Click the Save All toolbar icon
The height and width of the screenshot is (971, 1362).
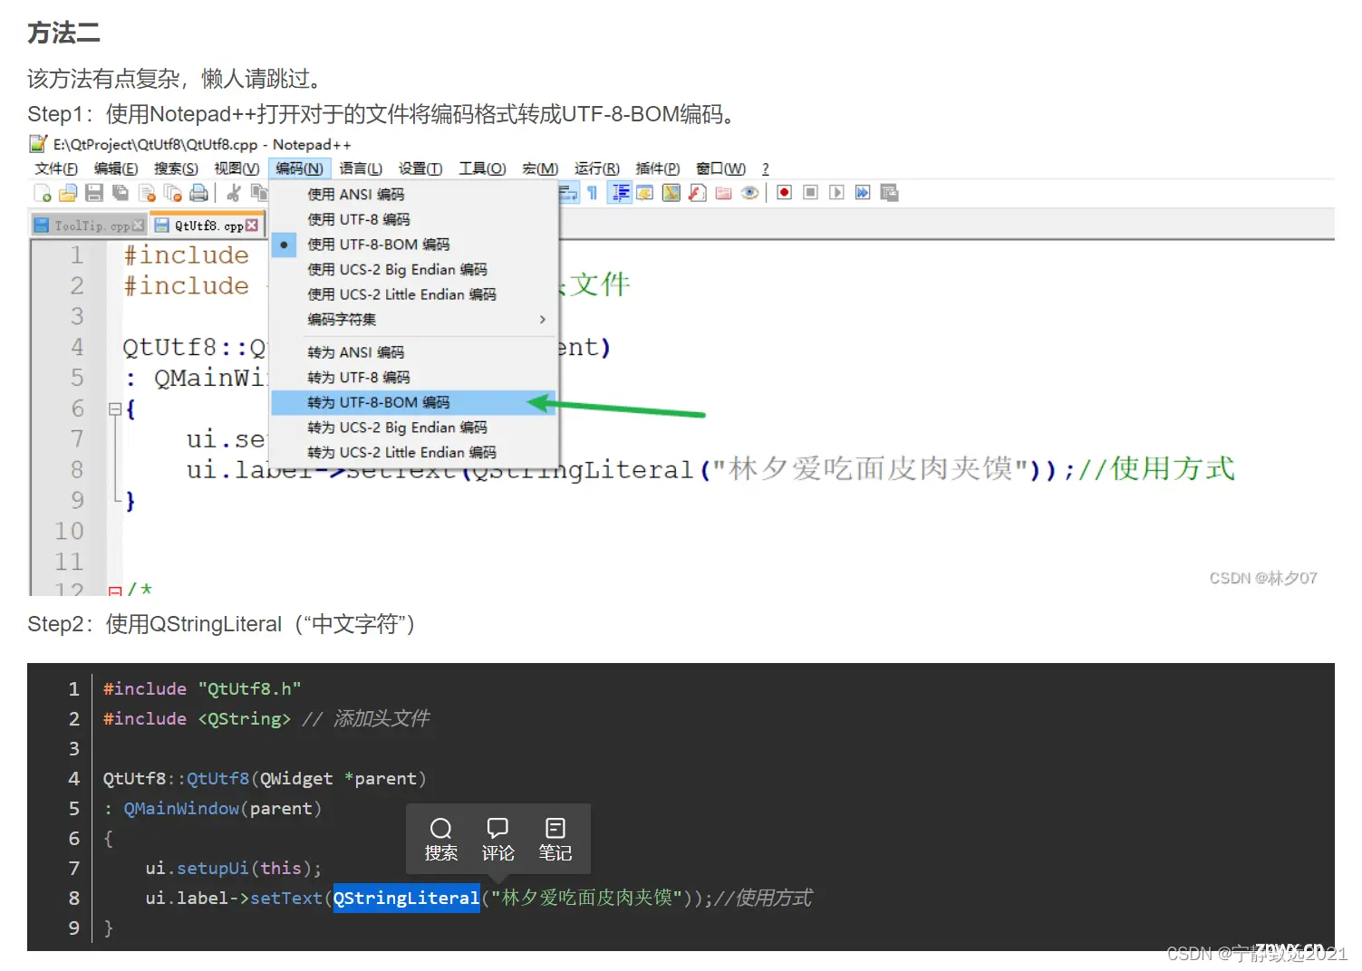click(x=121, y=193)
